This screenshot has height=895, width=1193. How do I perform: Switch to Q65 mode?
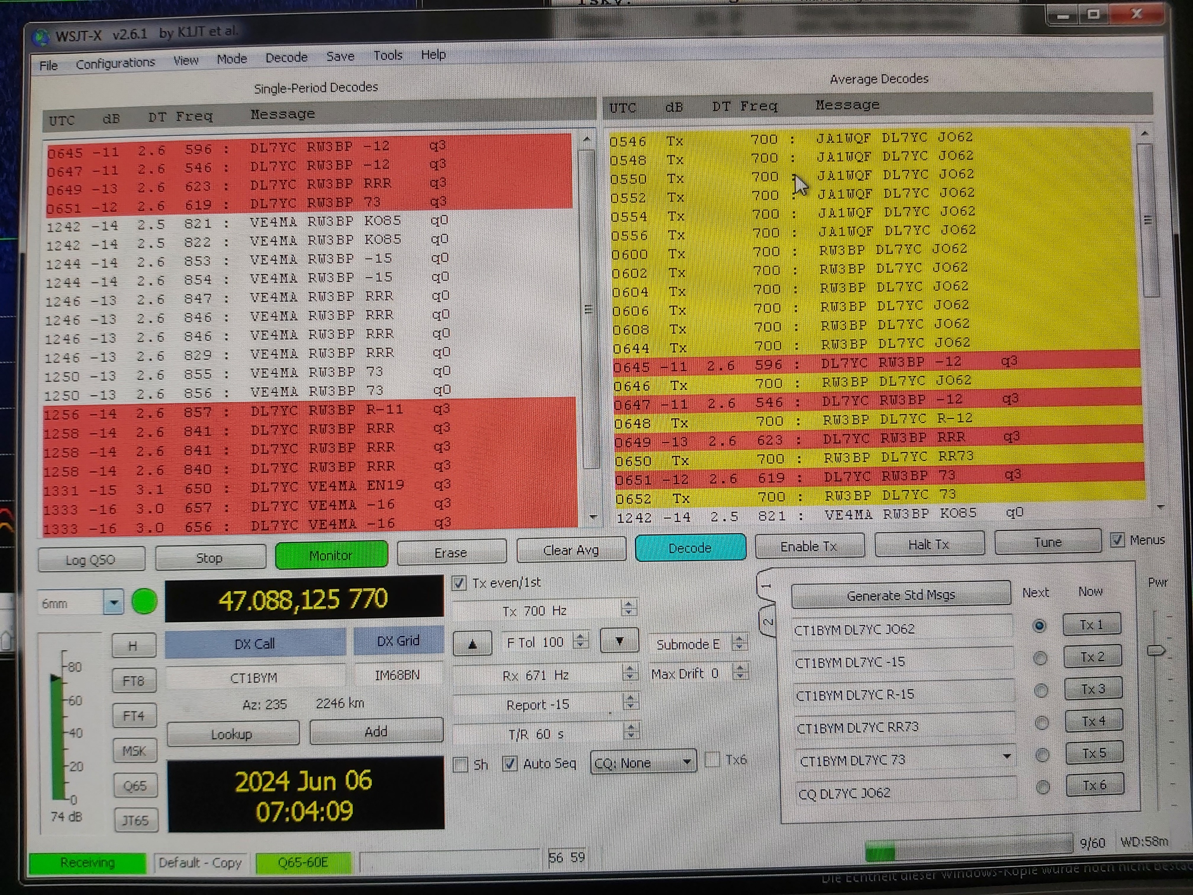(x=136, y=785)
